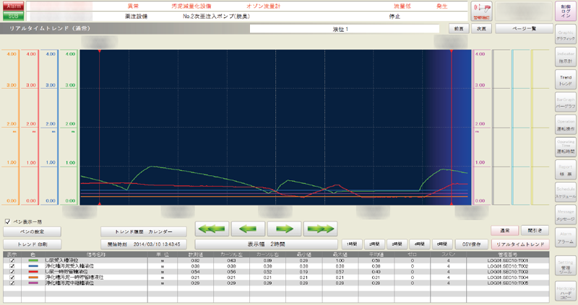Click 制御ログイン button
This screenshot has height=305, width=578.
(x=566, y=11)
